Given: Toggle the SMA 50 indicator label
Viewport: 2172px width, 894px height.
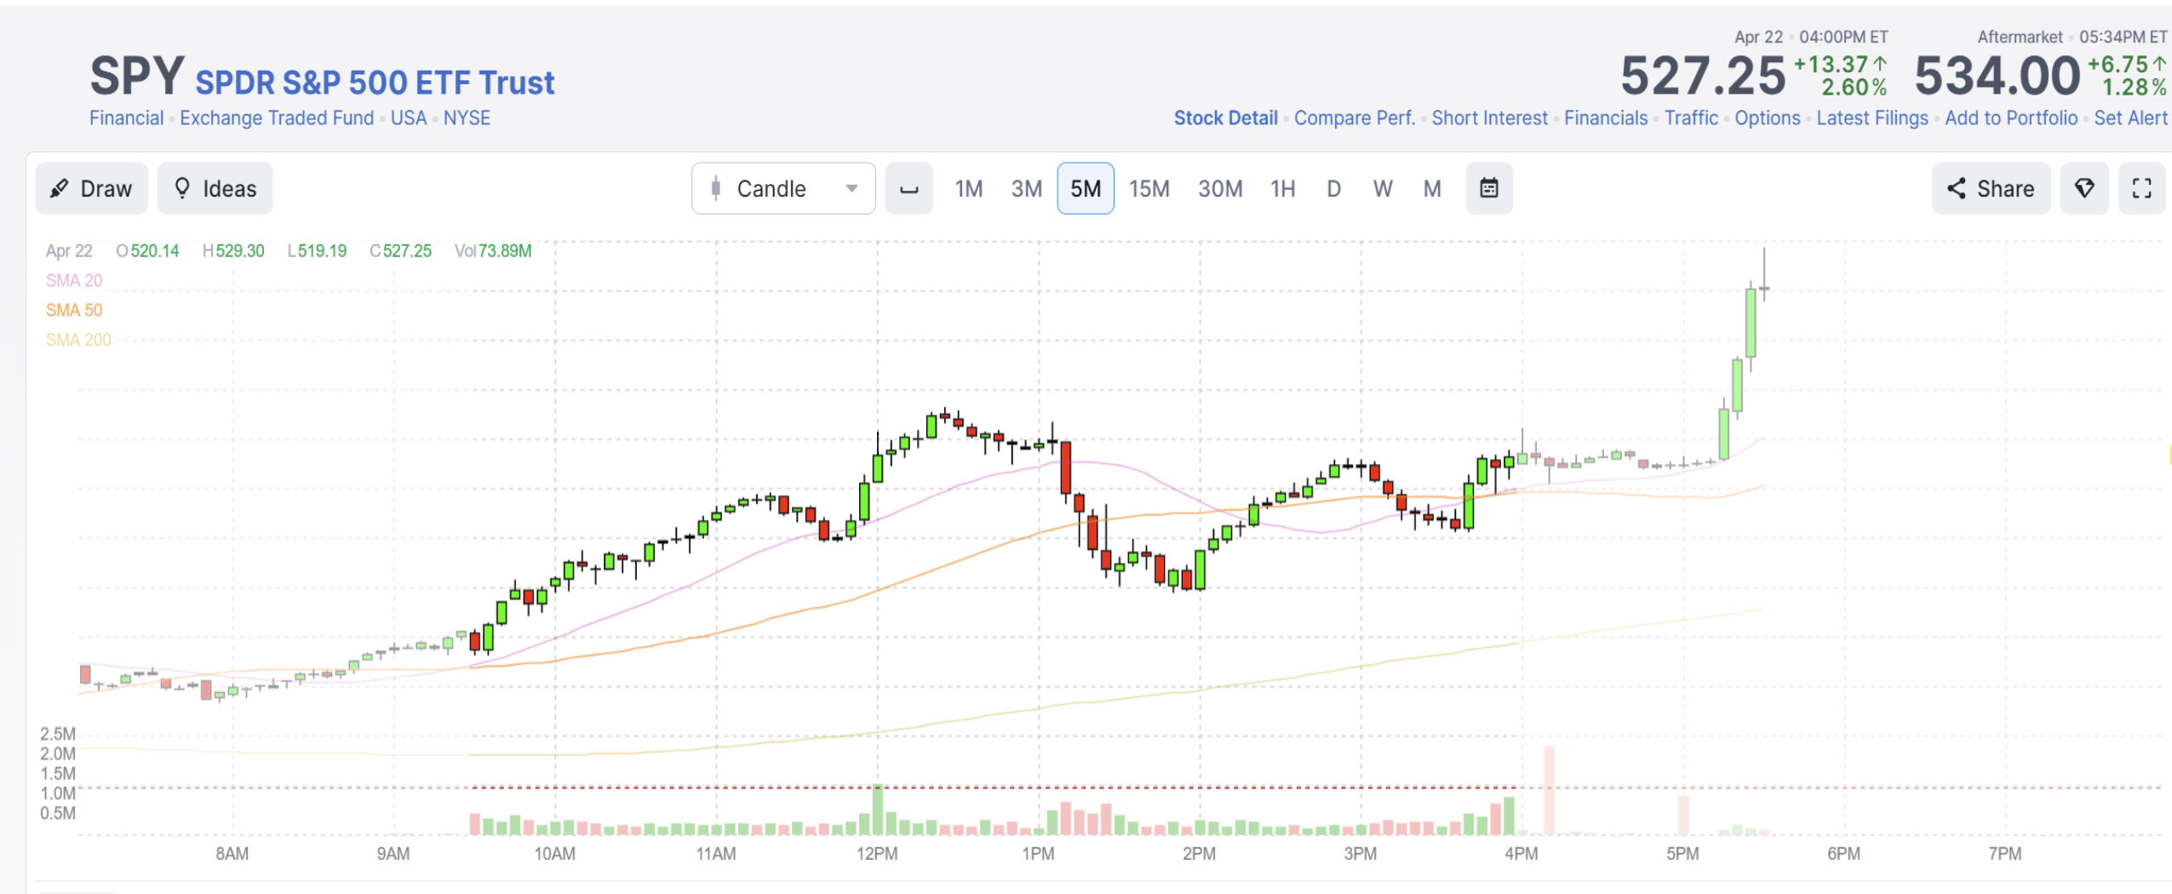Looking at the screenshot, I should tap(74, 310).
